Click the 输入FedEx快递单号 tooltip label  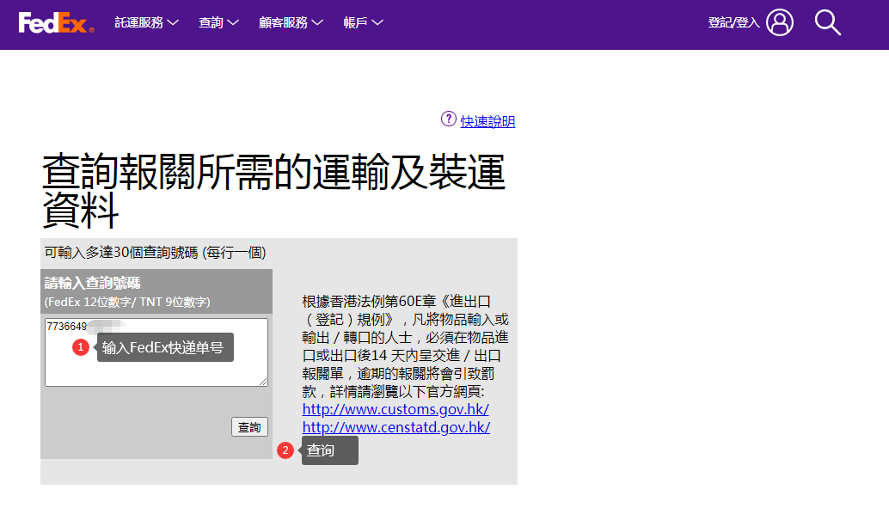165,347
